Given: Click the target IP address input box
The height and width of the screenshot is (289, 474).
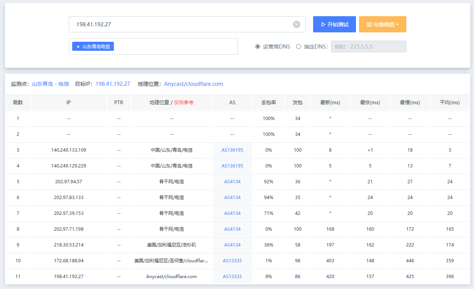Looking at the screenshot, I should tap(180, 24).
